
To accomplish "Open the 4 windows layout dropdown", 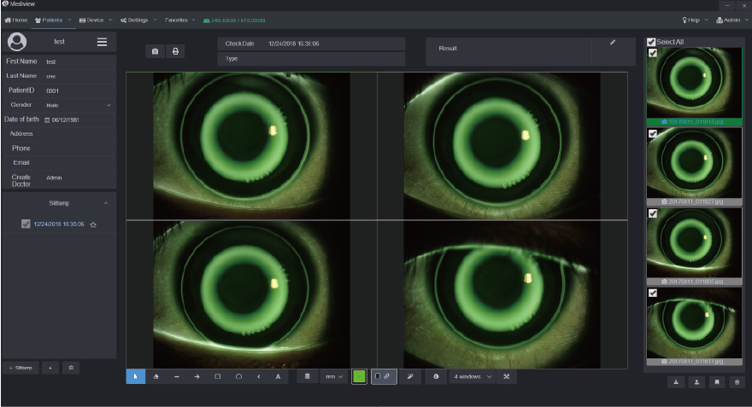I will [x=473, y=376].
